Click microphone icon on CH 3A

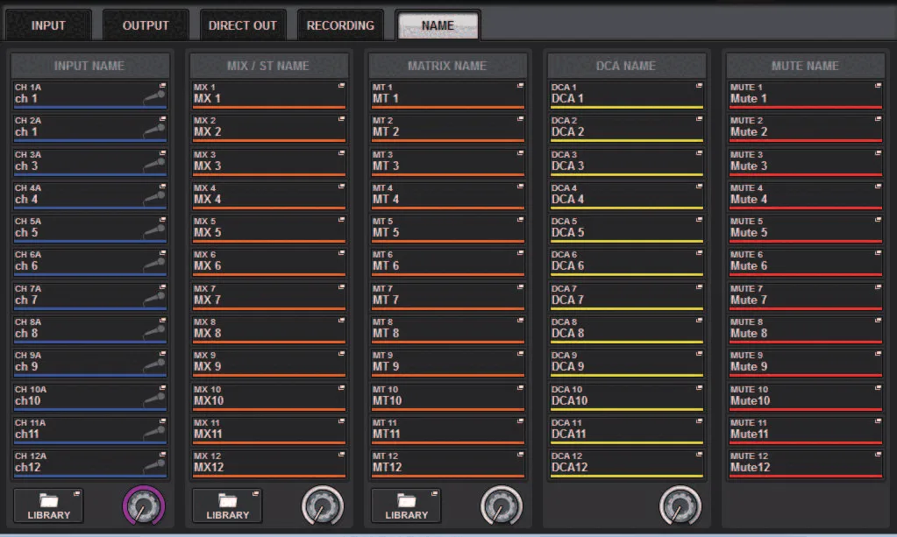coord(154,165)
